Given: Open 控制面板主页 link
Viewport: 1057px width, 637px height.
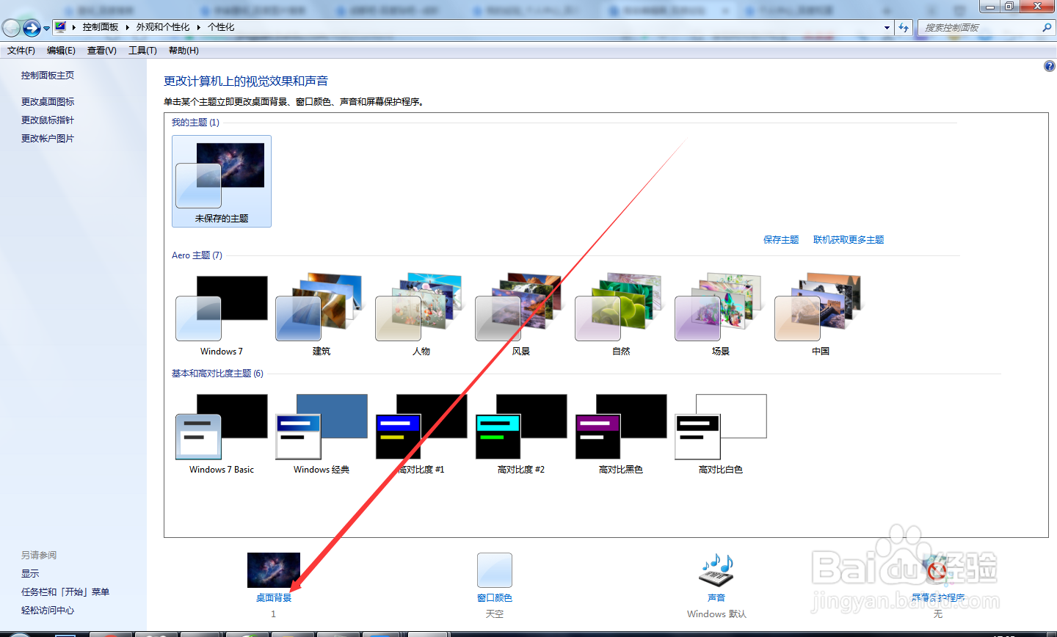Looking at the screenshot, I should pos(48,76).
